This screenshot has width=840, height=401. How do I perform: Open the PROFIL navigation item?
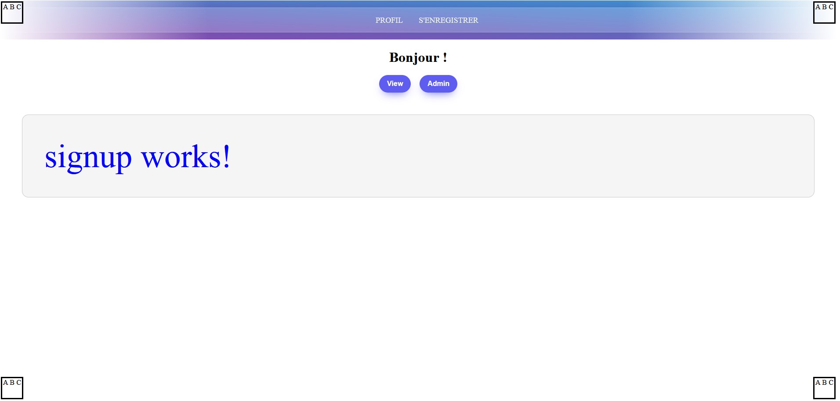[389, 20]
